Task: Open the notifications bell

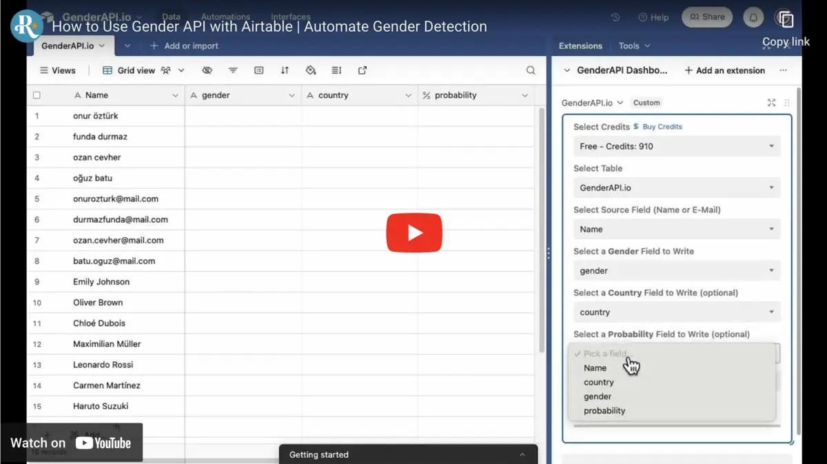Action: (x=753, y=17)
